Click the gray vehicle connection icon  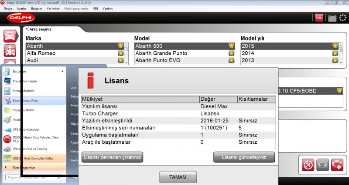coord(322,165)
